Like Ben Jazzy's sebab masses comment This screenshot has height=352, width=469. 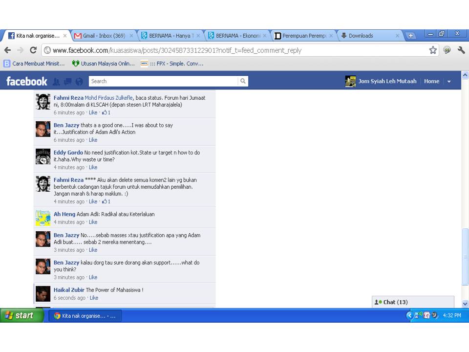[93, 250]
